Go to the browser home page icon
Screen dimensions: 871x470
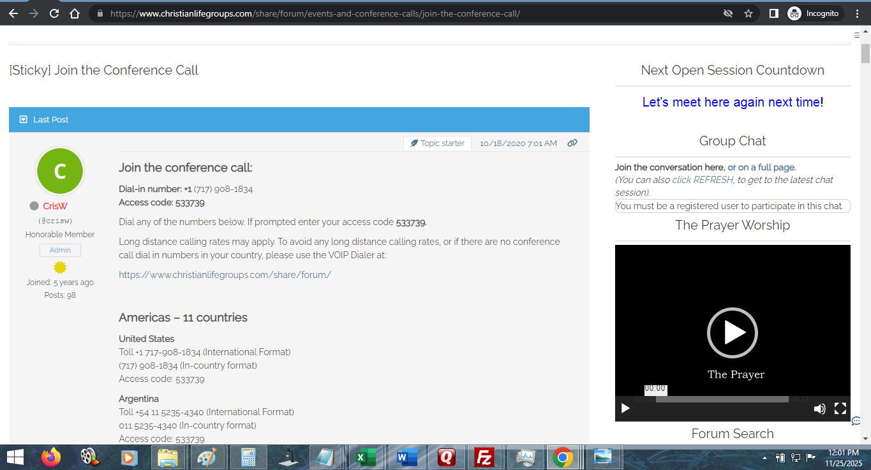click(x=75, y=13)
